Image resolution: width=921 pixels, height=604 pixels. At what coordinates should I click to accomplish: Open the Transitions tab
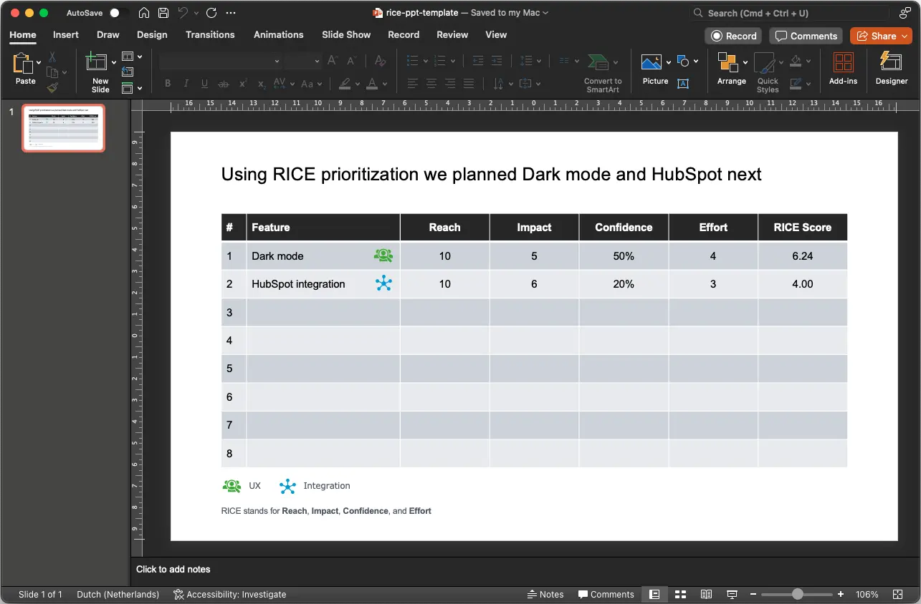pyautogui.click(x=210, y=34)
